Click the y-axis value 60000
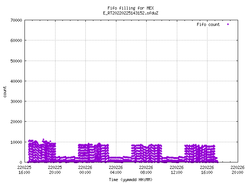245x183 pixels. (x=16, y=40)
